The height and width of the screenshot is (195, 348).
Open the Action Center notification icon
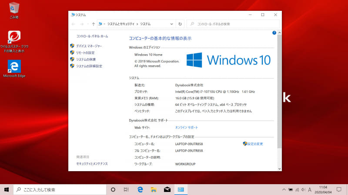coord(339,190)
